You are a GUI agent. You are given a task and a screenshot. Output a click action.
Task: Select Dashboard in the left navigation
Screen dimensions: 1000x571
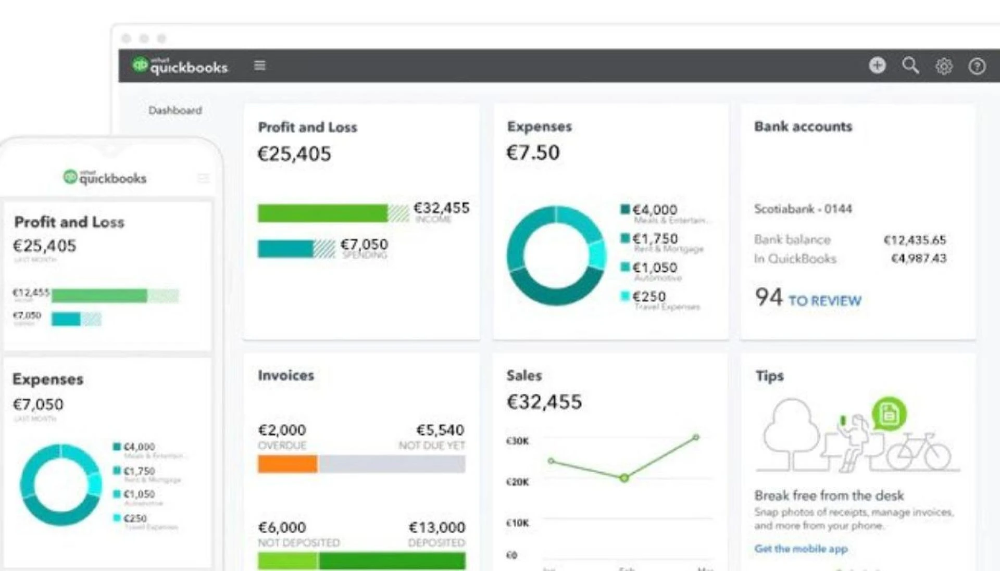175,110
